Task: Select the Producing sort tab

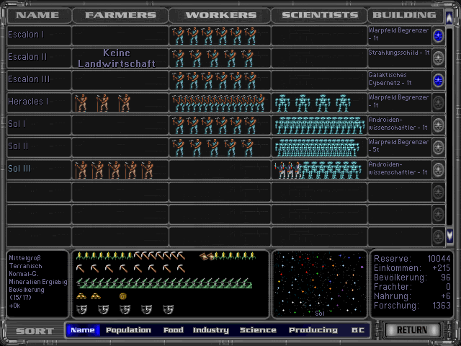Action: (x=313, y=330)
